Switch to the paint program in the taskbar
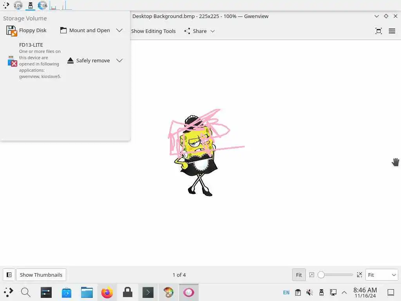The height and width of the screenshot is (301, 401). [168, 292]
